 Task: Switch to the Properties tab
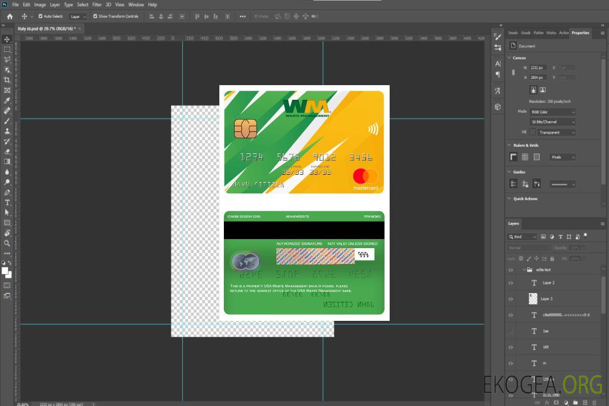[580, 33]
